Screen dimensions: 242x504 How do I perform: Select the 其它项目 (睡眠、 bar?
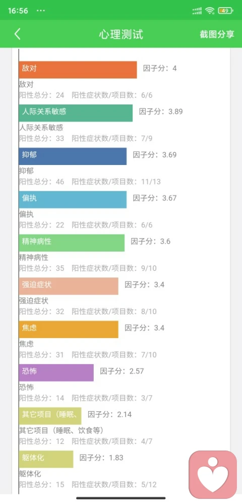pos(50,416)
